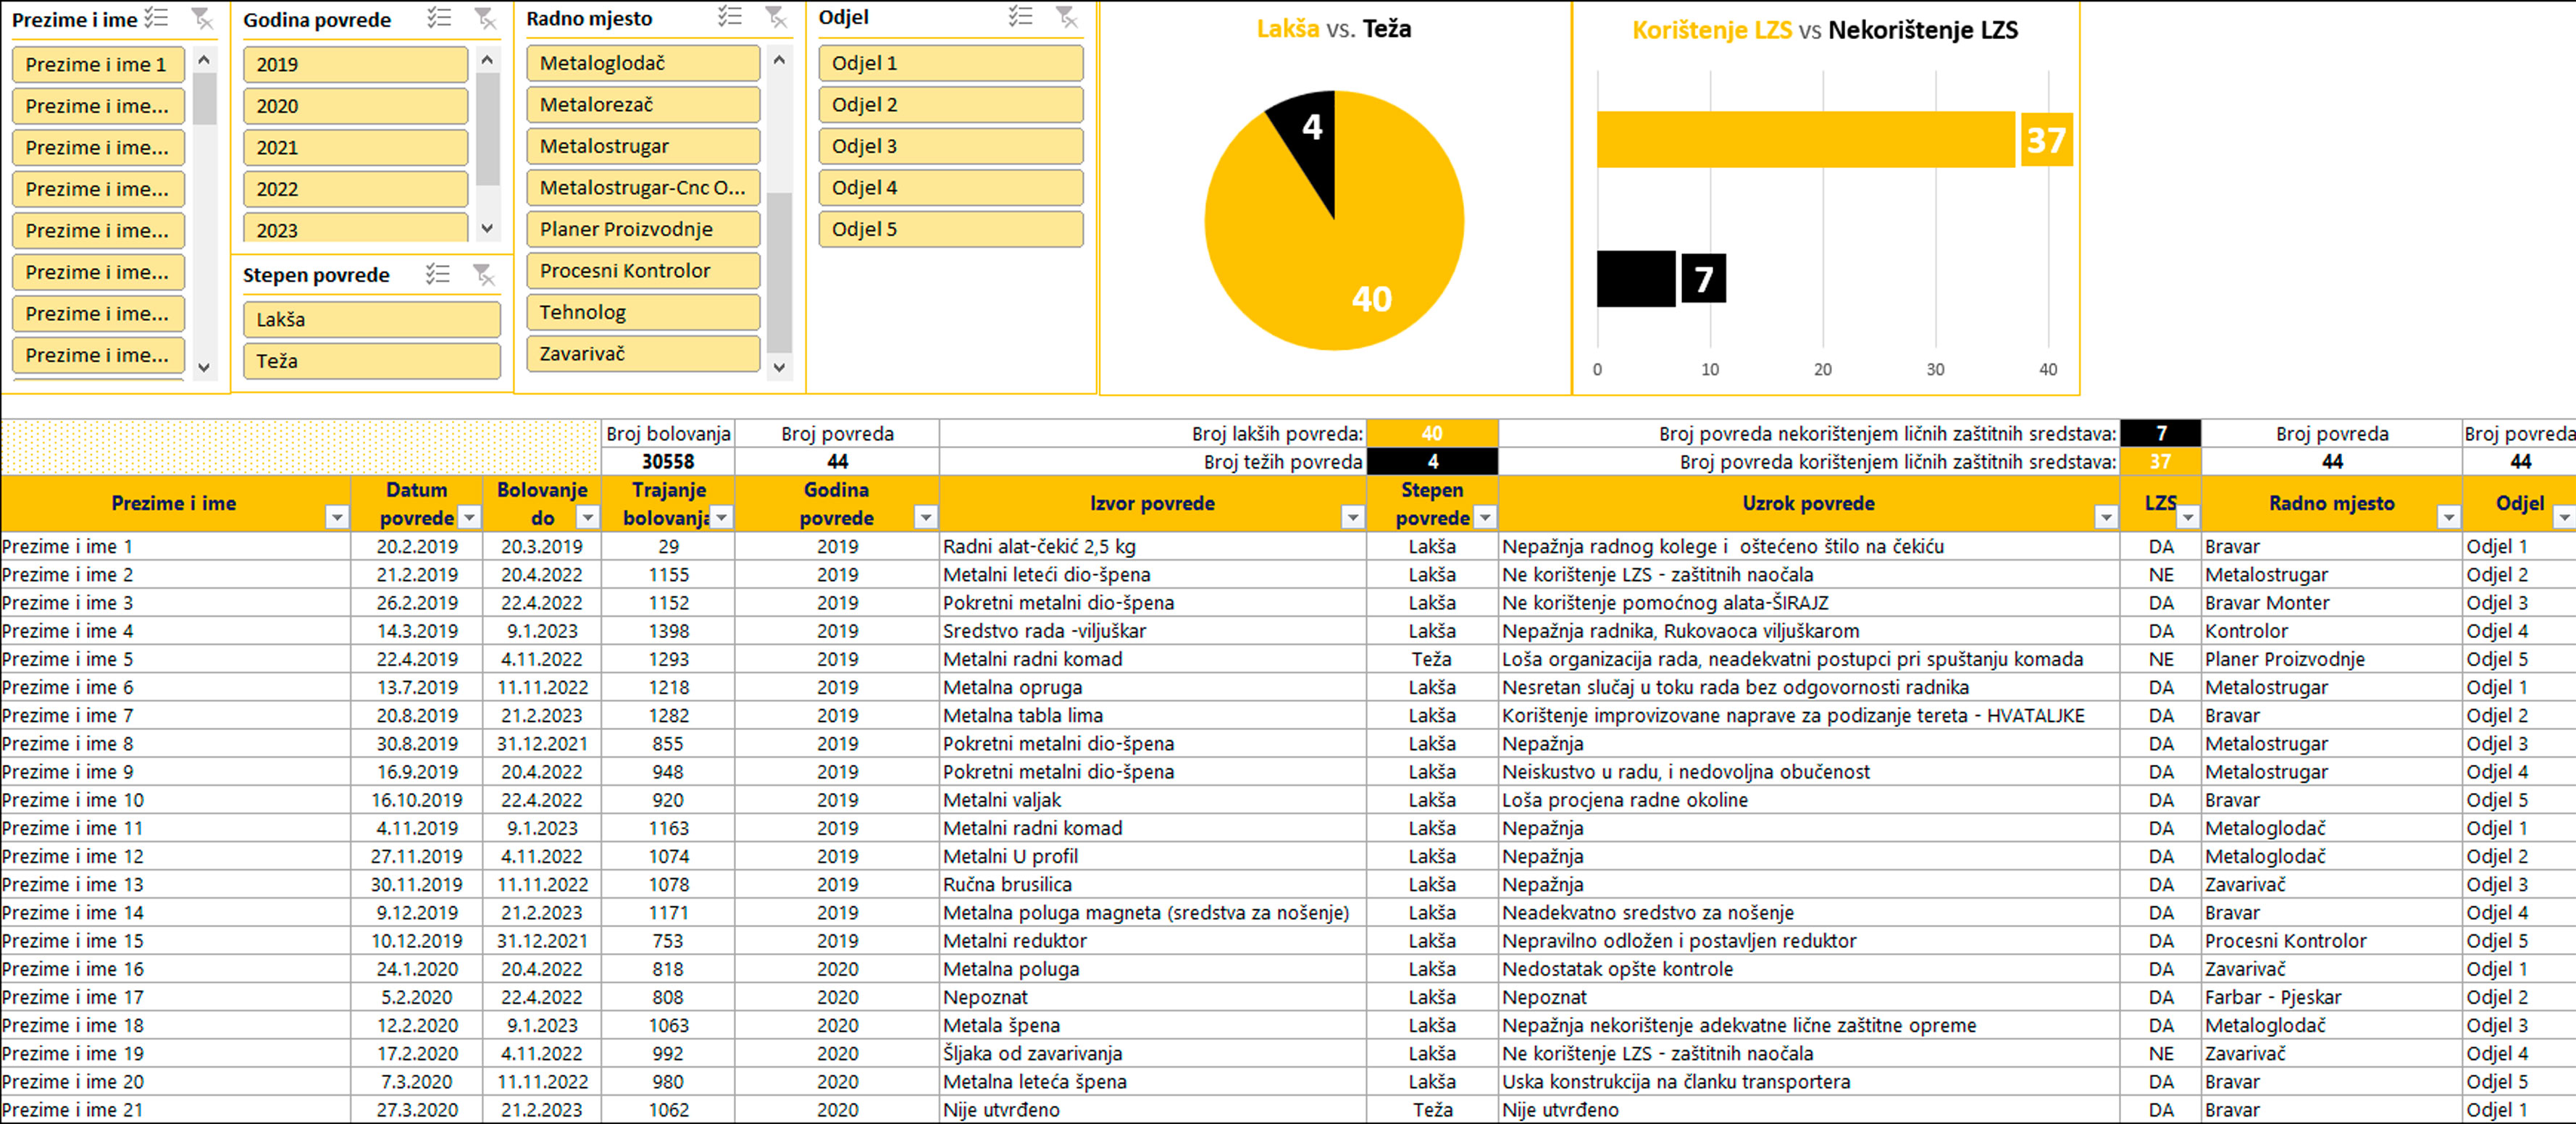Image resolution: width=2576 pixels, height=1124 pixels.
Task: Click Radno mjesto slicer scroll-up arrow
Action: [779, 60]
